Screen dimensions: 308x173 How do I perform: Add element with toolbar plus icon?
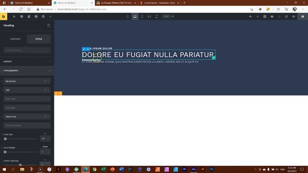[x=51, y=17]
